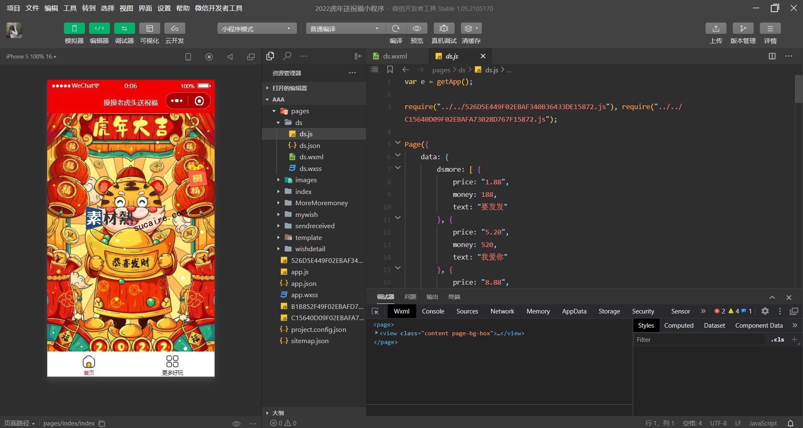The width and height of the screenshot is (803, 428).
Task: Open version management
Action: pyautogui.click(x=743, y=28)
